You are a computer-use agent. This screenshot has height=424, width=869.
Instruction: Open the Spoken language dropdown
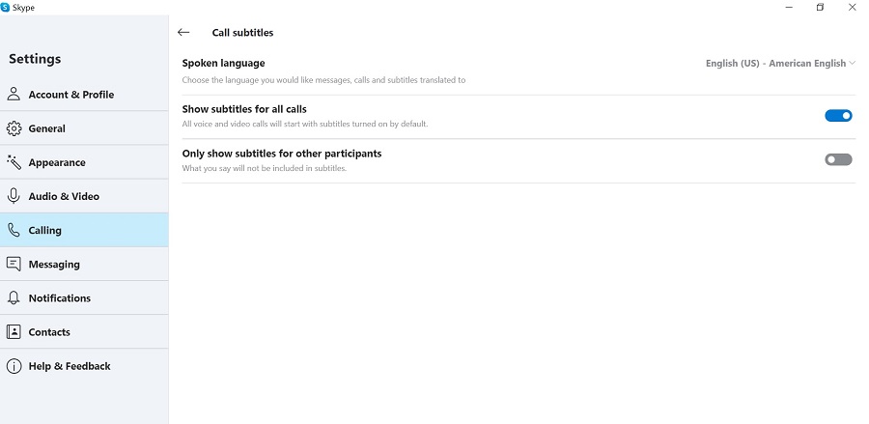click(x=780, y=63)
